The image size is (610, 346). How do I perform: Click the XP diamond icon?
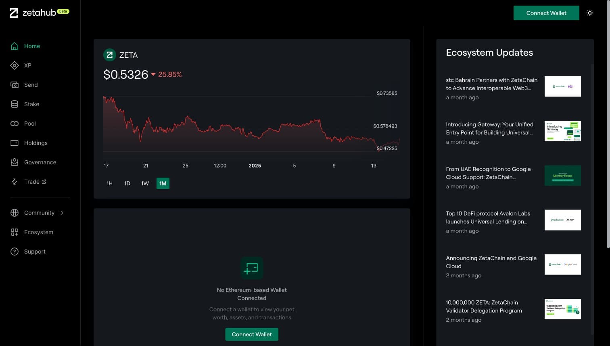point(15,65)
